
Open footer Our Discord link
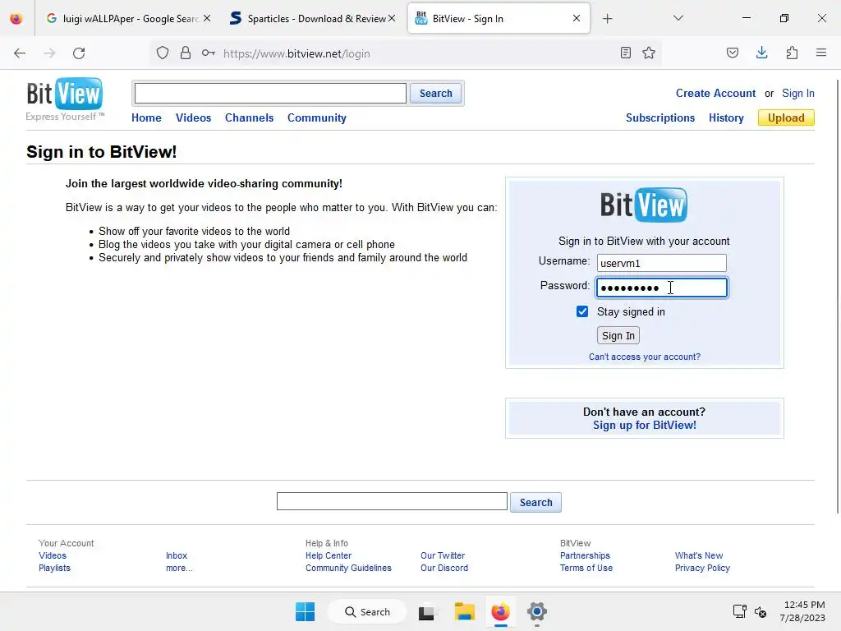(444, 569)
